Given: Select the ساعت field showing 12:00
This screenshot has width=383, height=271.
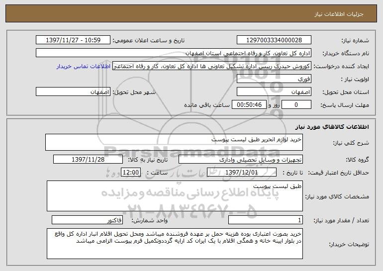Looking at the screenshot, I should click(x=131, y=173).
